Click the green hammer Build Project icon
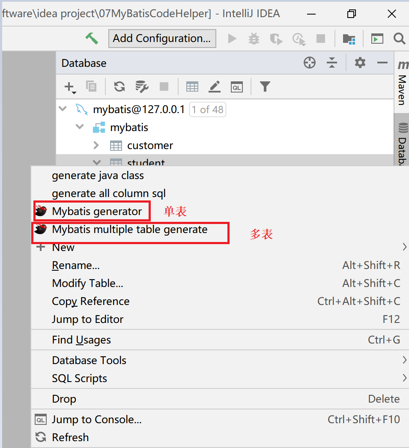The height and width of the screenshot is (448, 409). 92,38
